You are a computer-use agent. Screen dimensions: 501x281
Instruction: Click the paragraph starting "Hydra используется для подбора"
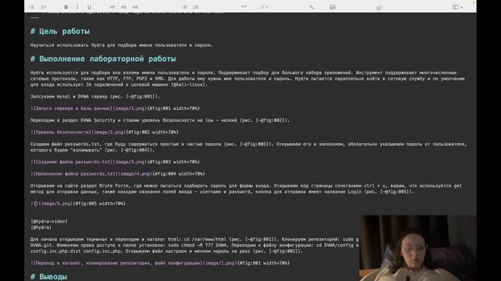click(247, 79)
